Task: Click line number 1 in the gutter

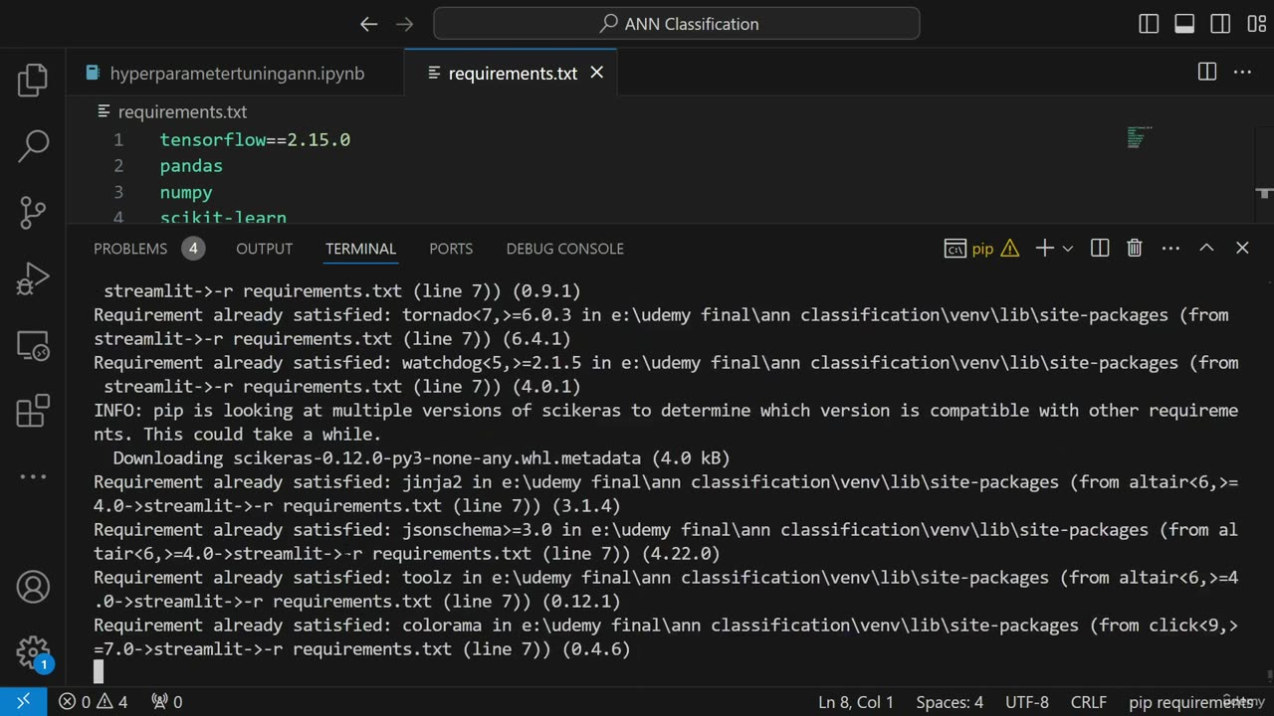Action: pyautogui.click(x=118, y=140)
